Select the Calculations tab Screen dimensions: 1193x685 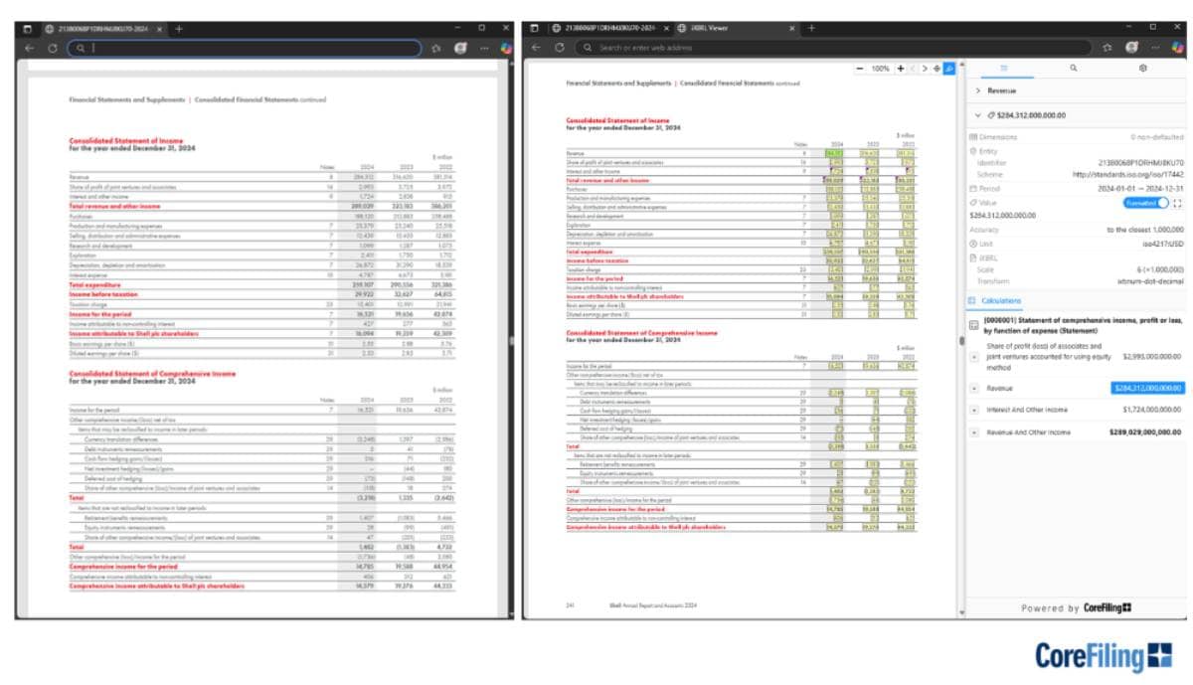point(1002,299)
